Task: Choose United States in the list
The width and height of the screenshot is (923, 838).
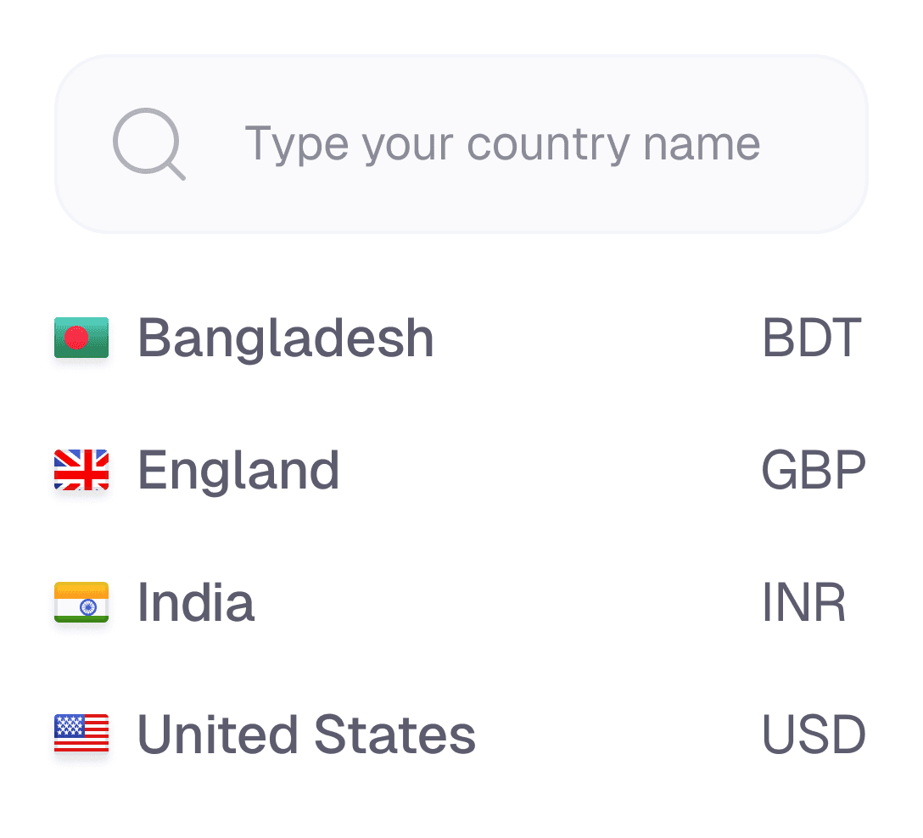Action: [307, 734]
